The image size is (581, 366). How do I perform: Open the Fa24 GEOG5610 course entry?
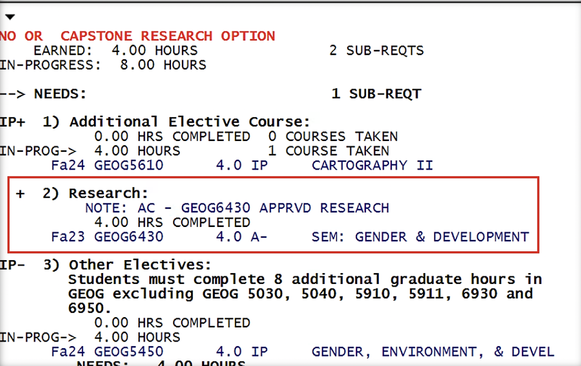click(x=107, y=165)
